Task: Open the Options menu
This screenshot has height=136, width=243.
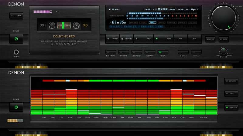Action: tap(124, 52)
